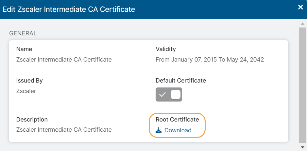Click the vertical scrollbar thumb
This screenshot has width=307, height=151.
[302, 85]
